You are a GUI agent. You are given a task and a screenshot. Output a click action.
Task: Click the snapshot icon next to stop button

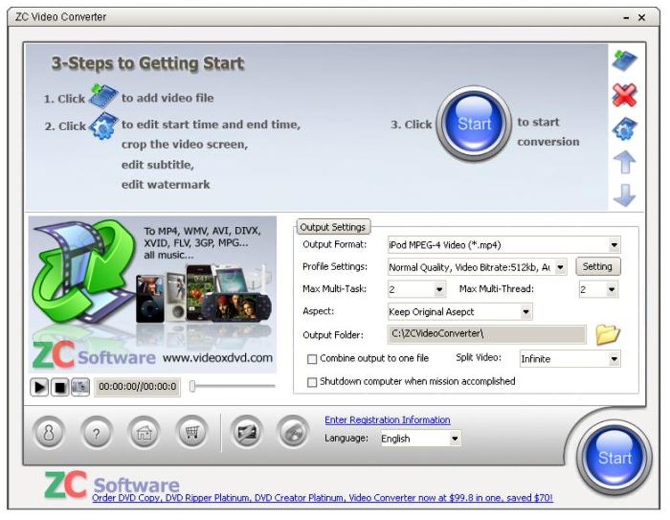coord(80,387)
